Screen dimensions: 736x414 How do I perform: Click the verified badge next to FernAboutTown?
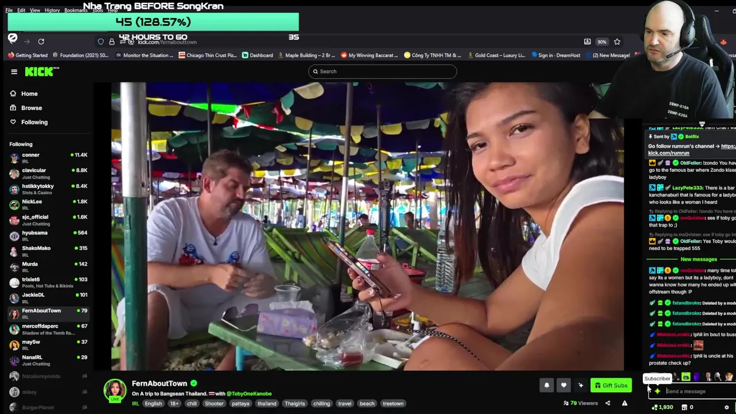(x=194, y=383)
